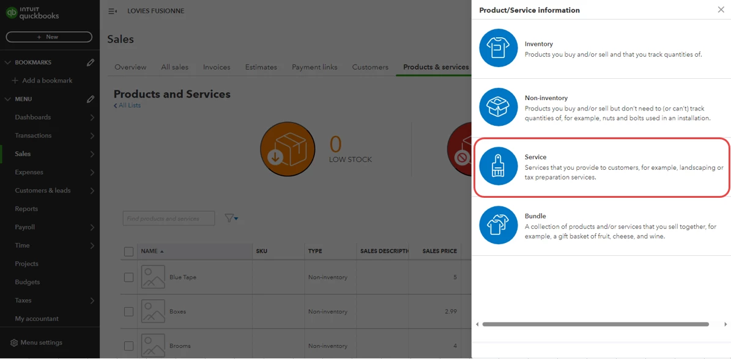Open the Customers tab
731x359 pixels.
pyautogui.click(x=370, y=67)
